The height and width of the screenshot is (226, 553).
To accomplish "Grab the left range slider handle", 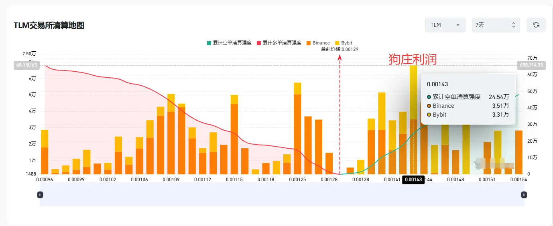I will tap(40, 195).
